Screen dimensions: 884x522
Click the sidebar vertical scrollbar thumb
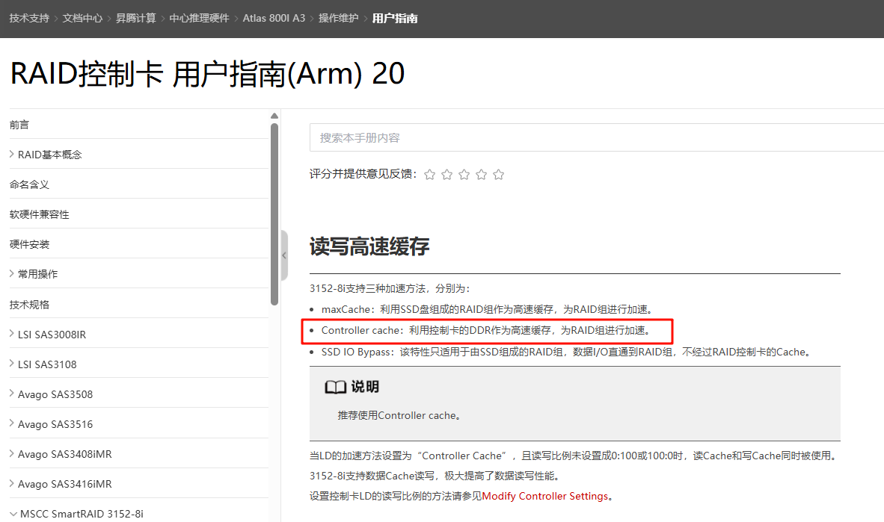tap(274, 213)
